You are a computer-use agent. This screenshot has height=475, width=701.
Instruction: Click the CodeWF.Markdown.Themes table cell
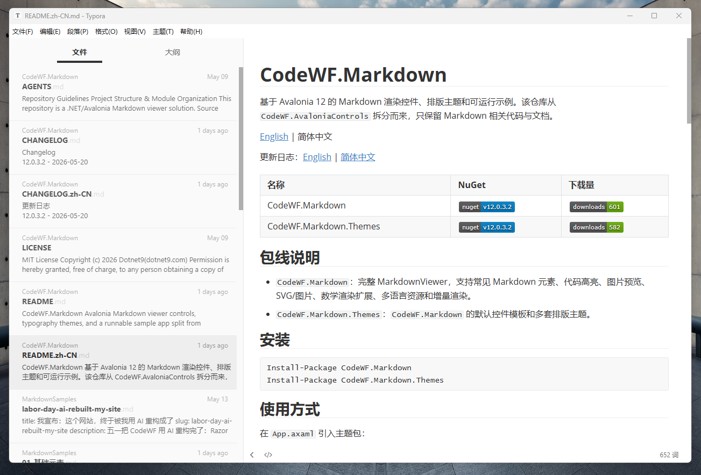(x=355, y=227)
